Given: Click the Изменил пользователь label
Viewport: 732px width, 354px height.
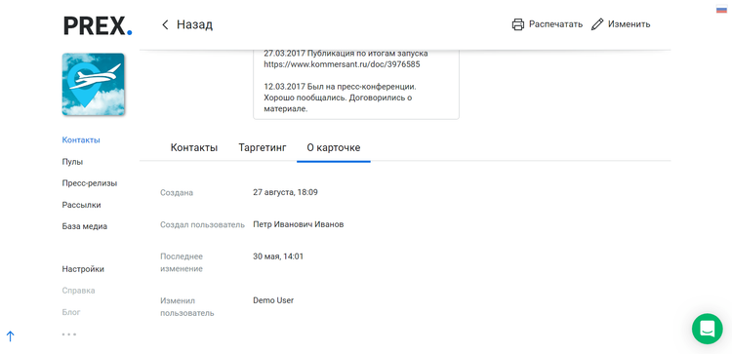Looking at the screenshot, I should [186, 307].
